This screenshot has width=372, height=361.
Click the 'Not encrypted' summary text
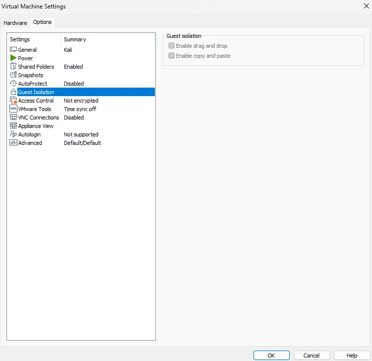tap(81, 101)
